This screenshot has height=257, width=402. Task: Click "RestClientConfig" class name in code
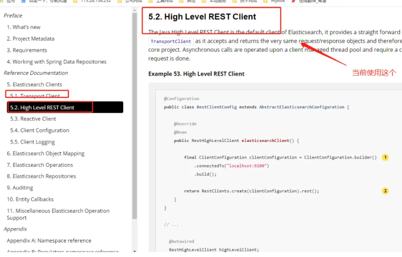click(x=217, y=107)
